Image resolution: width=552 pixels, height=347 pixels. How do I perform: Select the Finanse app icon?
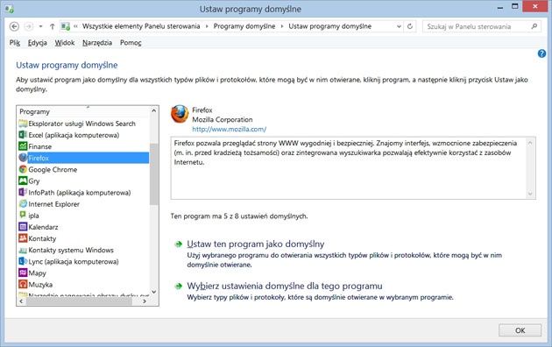[x=23, y=146]
